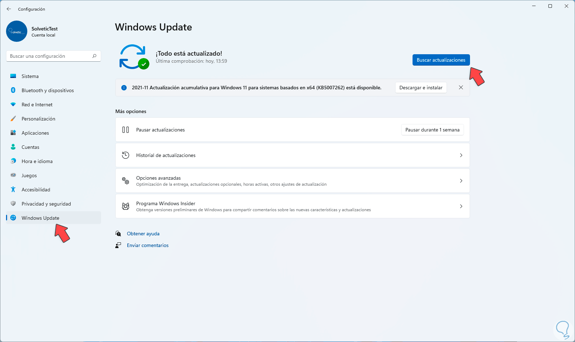Select Windows Update in the sidebar
Screen dimensions: 575x342
click(54, 218)
